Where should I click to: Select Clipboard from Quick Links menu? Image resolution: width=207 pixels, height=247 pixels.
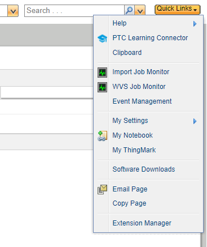(x=127, y=53)
